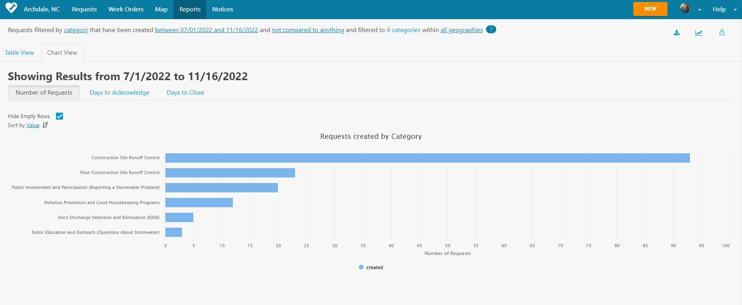Click the SeeClickFix heart logo icon
The width and height of the screenshot is (742, 305).
tap(11, 8)
